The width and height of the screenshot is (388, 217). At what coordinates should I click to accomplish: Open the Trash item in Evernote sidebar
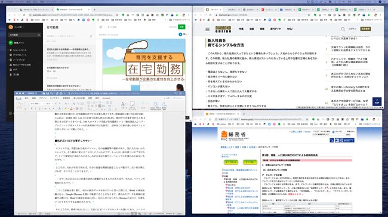[14, 75]
